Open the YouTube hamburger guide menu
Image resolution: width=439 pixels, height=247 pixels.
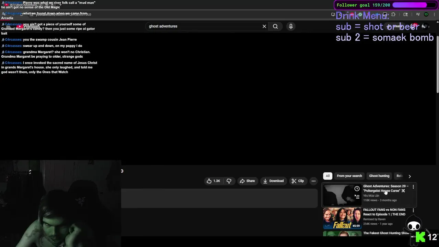point(9,26)
